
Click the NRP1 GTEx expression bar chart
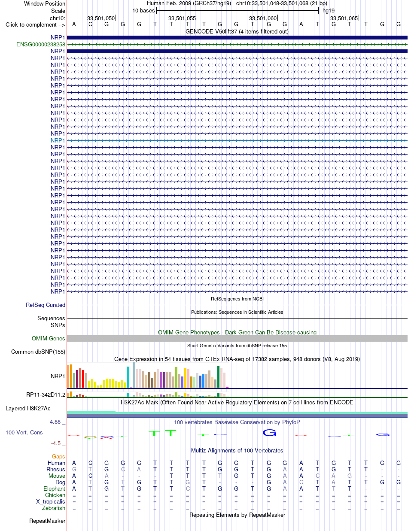point(148,375)
